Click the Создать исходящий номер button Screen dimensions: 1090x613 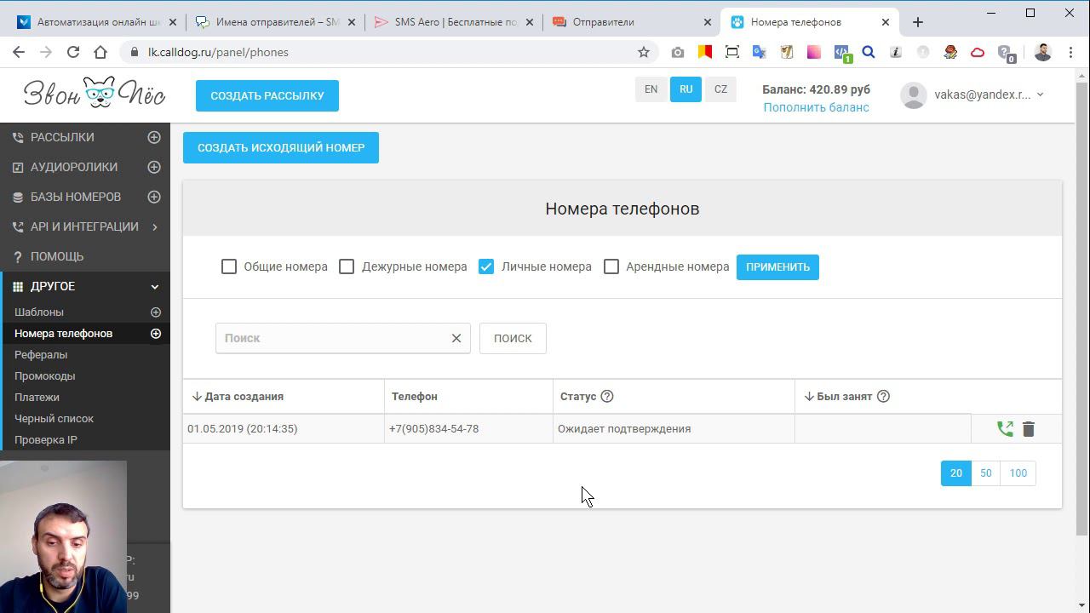coord(281,147)
